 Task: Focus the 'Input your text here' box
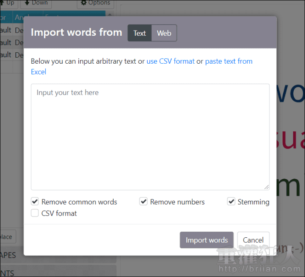pos(150,137)
